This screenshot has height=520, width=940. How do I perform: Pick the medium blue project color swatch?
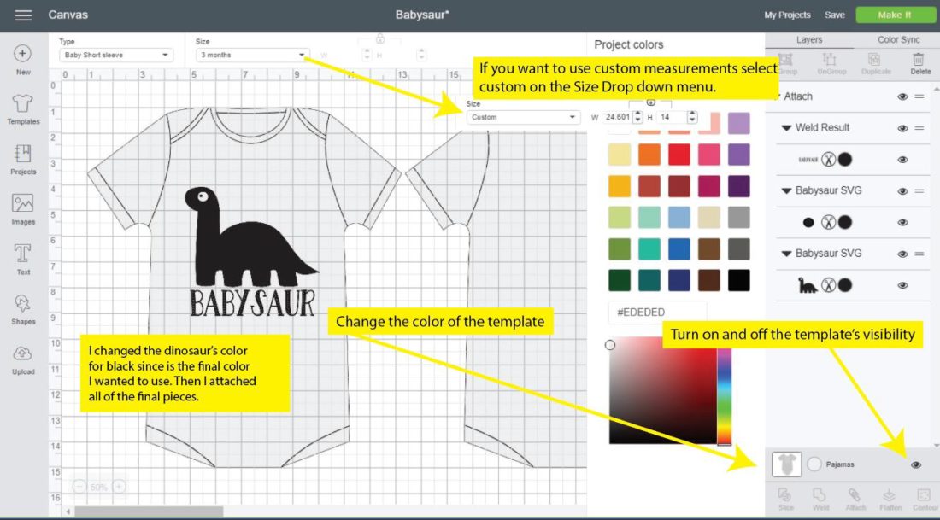point(679,249)
